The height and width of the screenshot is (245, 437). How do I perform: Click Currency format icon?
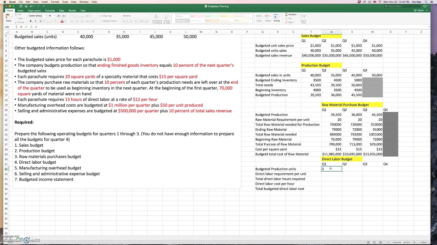click(x=124, y=21)
